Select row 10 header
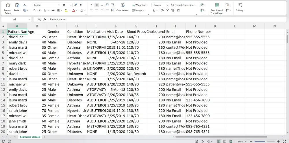Image resolution: width=289 pixels, height=143 pixels. (3, 79)
